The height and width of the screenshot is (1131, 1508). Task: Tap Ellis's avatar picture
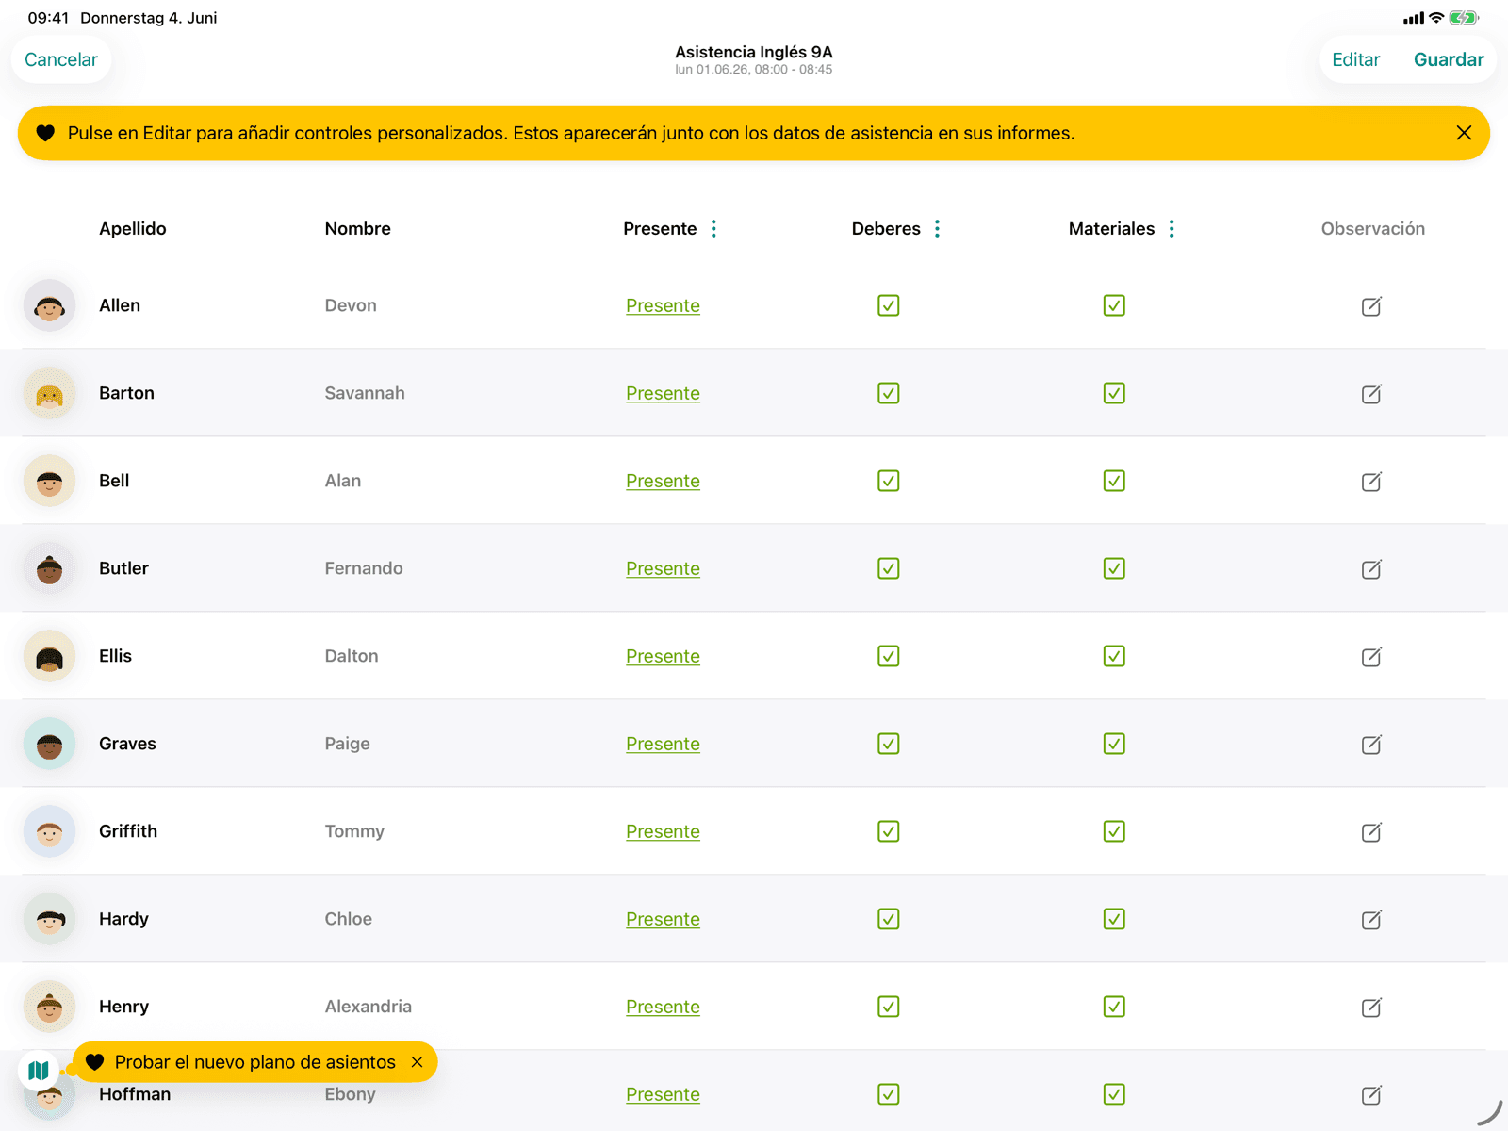pos(49,656)
